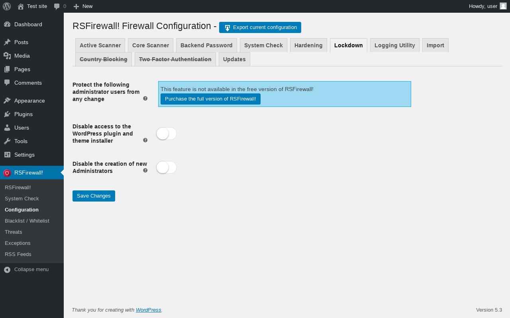The height and width of the screenshot is (318, 510).
Task: Switch to the Active Scanner tab
Action: [100, 45]
